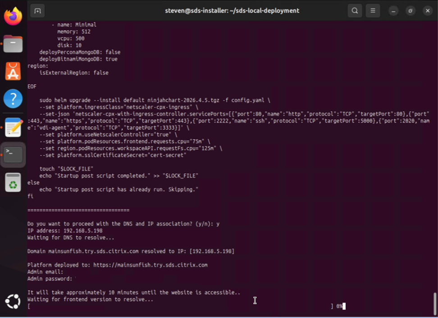Click the workspaceAPI cpu="125m" option line

coord(131,148)
